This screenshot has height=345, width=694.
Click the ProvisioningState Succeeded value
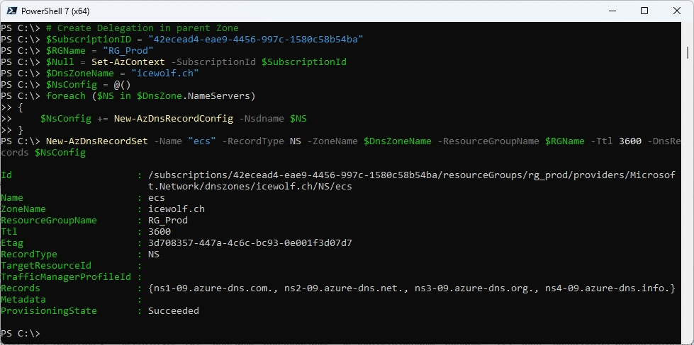(x=174, y=310)
